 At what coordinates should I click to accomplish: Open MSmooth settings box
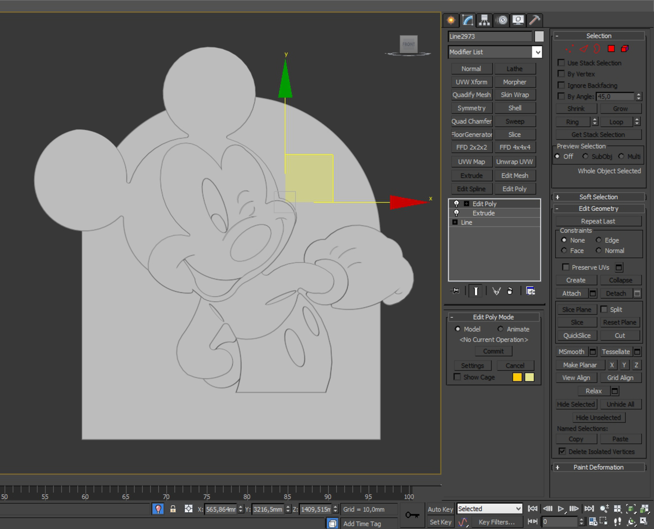click(593, 352)
